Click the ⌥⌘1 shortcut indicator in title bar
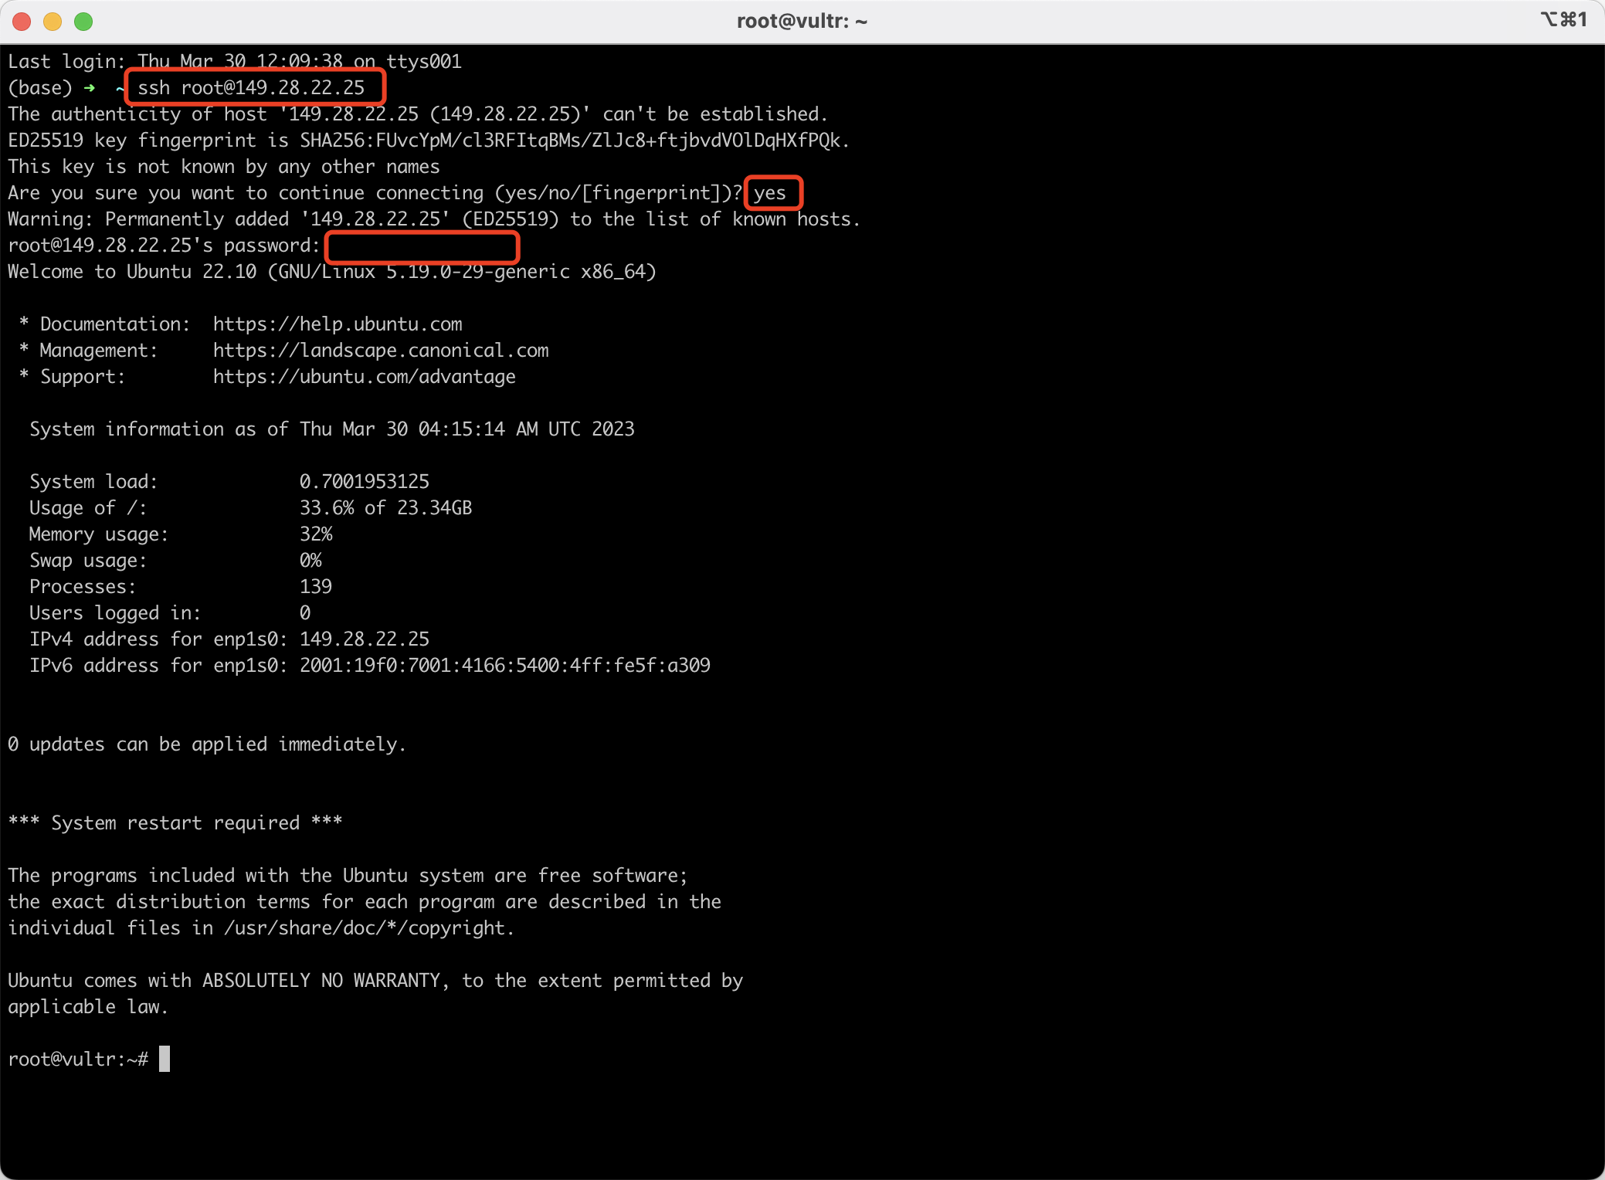The image size is (1605, 1180). (1564, 19)
